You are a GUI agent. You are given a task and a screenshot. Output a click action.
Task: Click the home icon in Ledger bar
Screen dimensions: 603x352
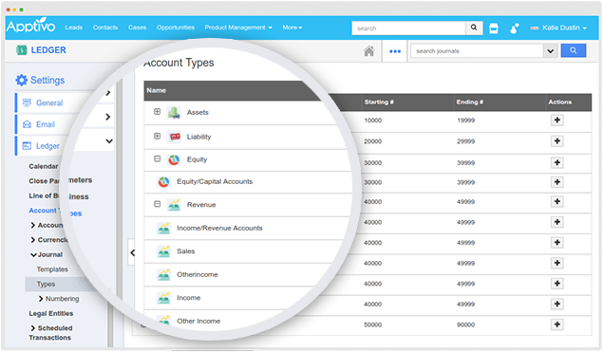(368, 50)
